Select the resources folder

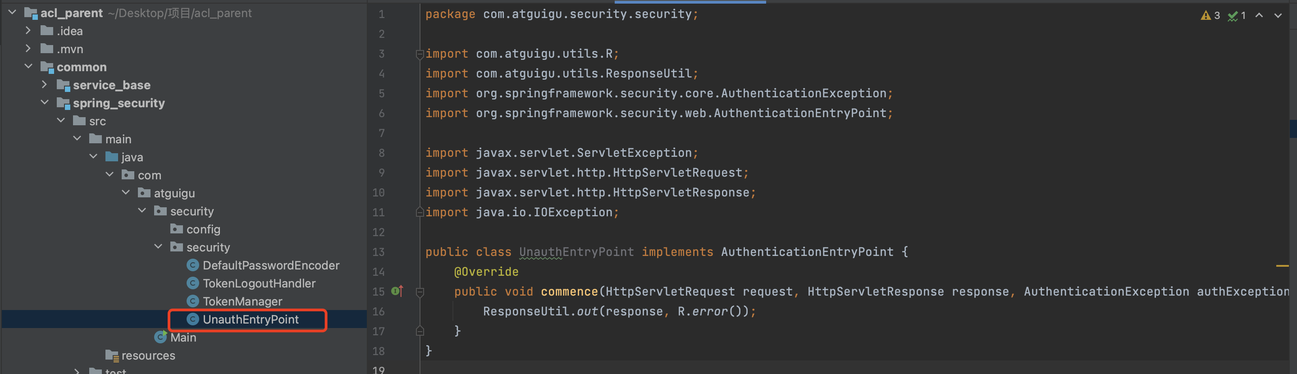coord(148,356)
